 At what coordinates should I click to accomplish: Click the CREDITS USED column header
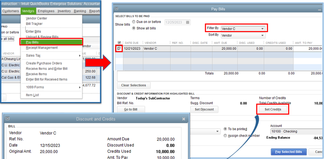pos(276,43)
